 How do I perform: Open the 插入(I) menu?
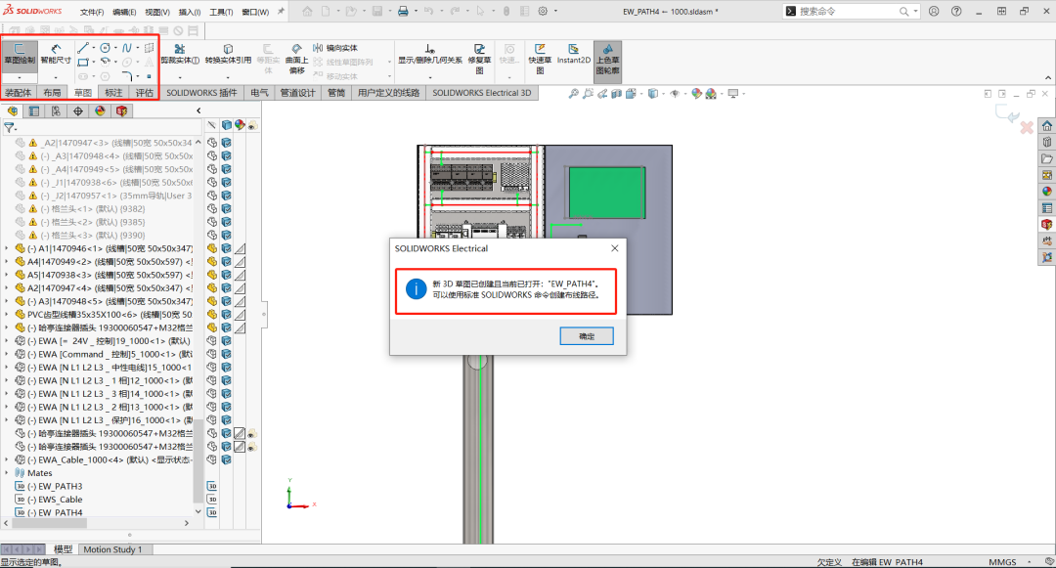pyautogui.click(x=190, y=12)
